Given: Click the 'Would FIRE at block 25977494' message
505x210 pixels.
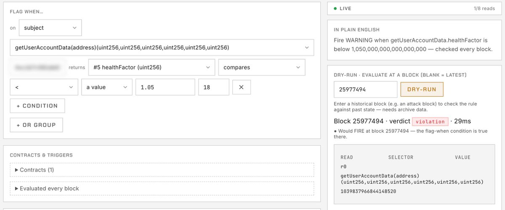Looking at the screenshot, I should (411, 134).
